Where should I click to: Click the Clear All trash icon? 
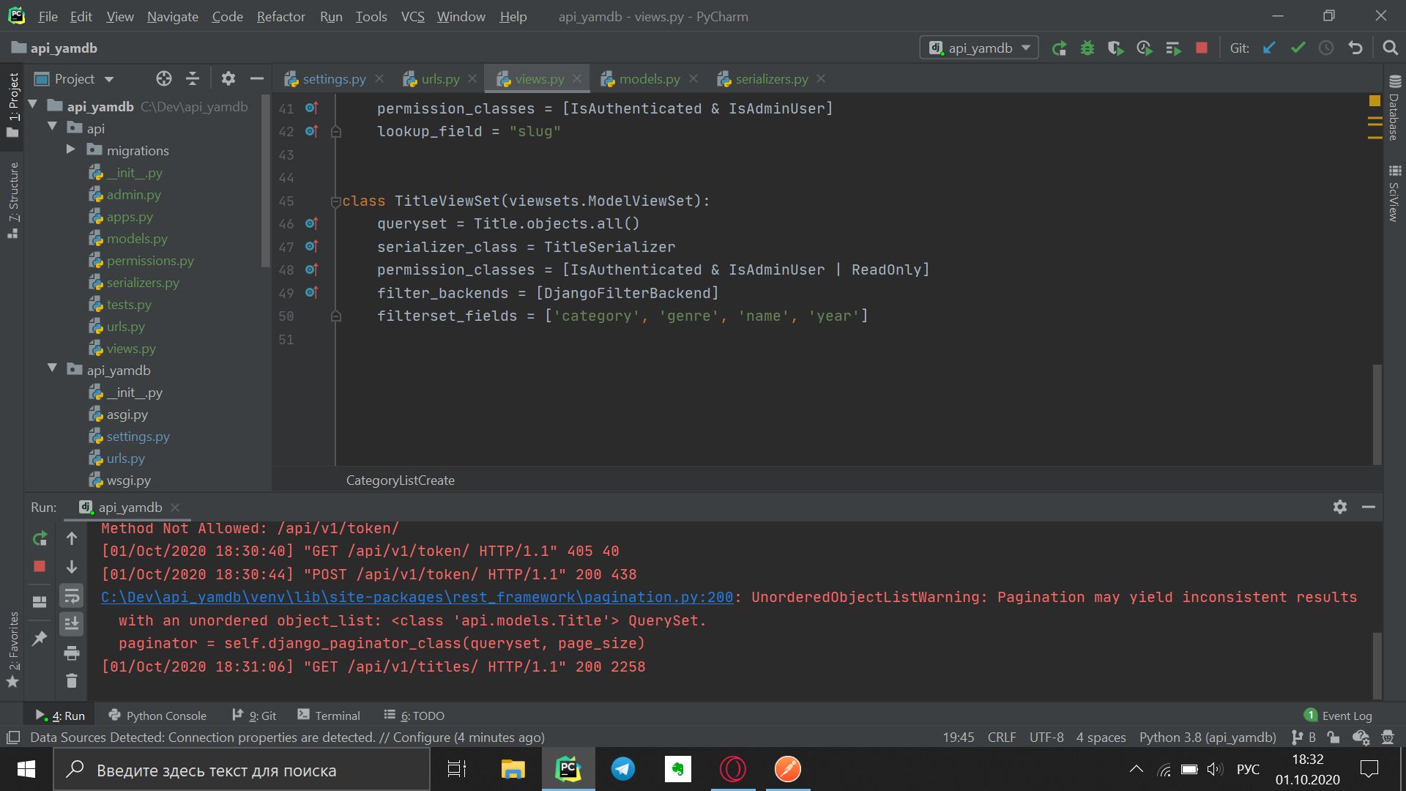tap(72, 681)
